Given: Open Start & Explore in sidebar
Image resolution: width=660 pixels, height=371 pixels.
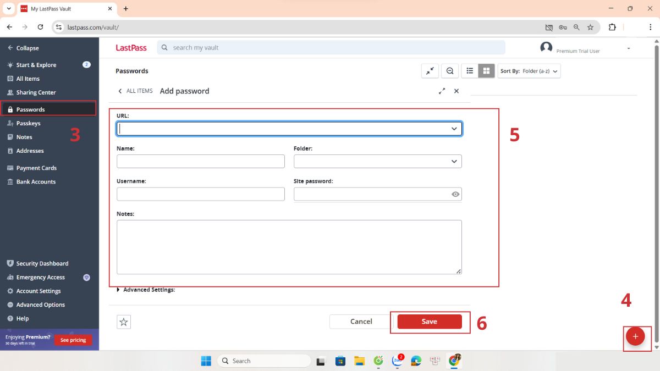Looking at the screenshot, I should tap(32, 65).
